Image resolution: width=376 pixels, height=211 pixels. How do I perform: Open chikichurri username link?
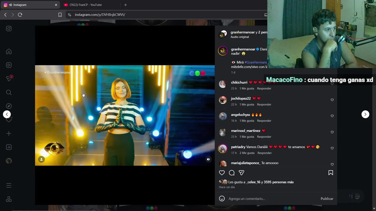click(239, 83)
